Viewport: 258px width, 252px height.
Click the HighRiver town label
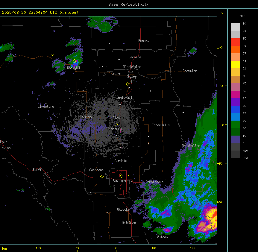[x=129, y=222]
